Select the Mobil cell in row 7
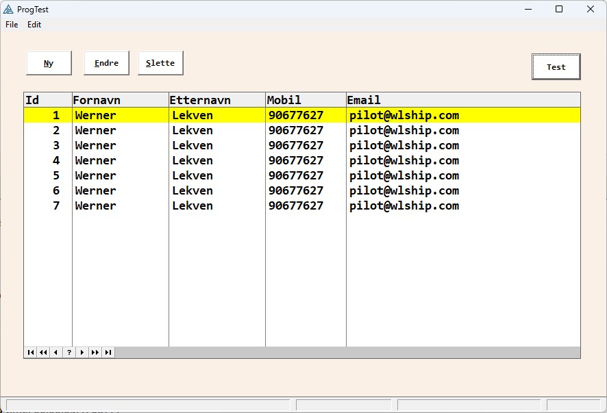607x413 pixels. pos(296,206)
